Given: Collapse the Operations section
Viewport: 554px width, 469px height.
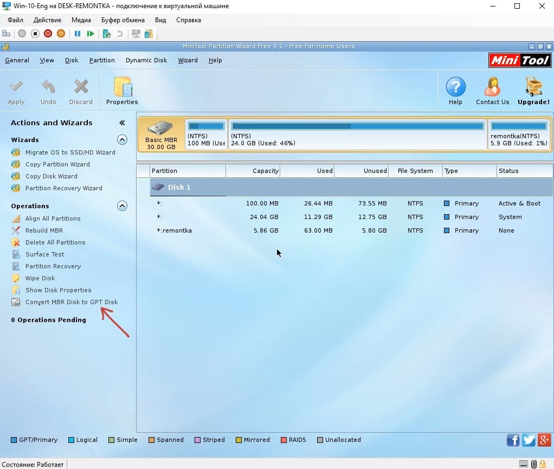Looking at the screenshot, I should 122,205.
